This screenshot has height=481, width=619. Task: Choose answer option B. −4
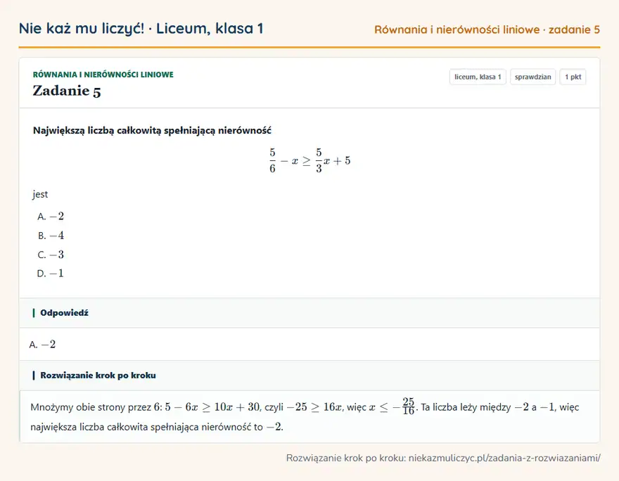(51, 236)
